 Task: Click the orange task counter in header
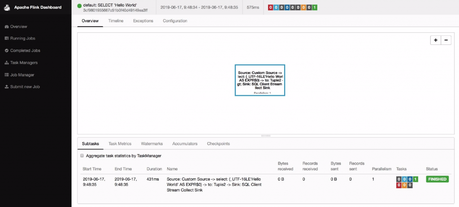303,7
